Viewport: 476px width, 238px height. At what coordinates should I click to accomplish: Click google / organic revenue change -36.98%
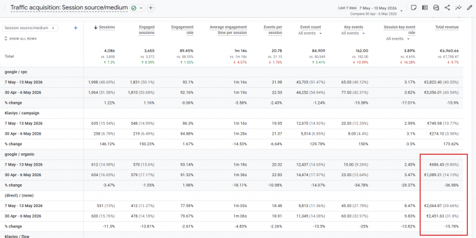pos(452,185)
